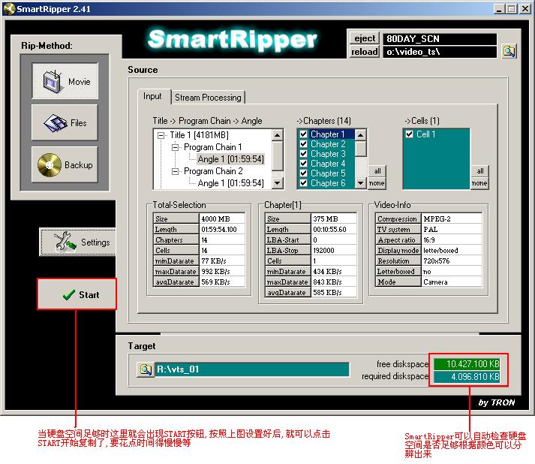535x464 pixels.
Task: Reload the source disc
Action: pos(365,52)
